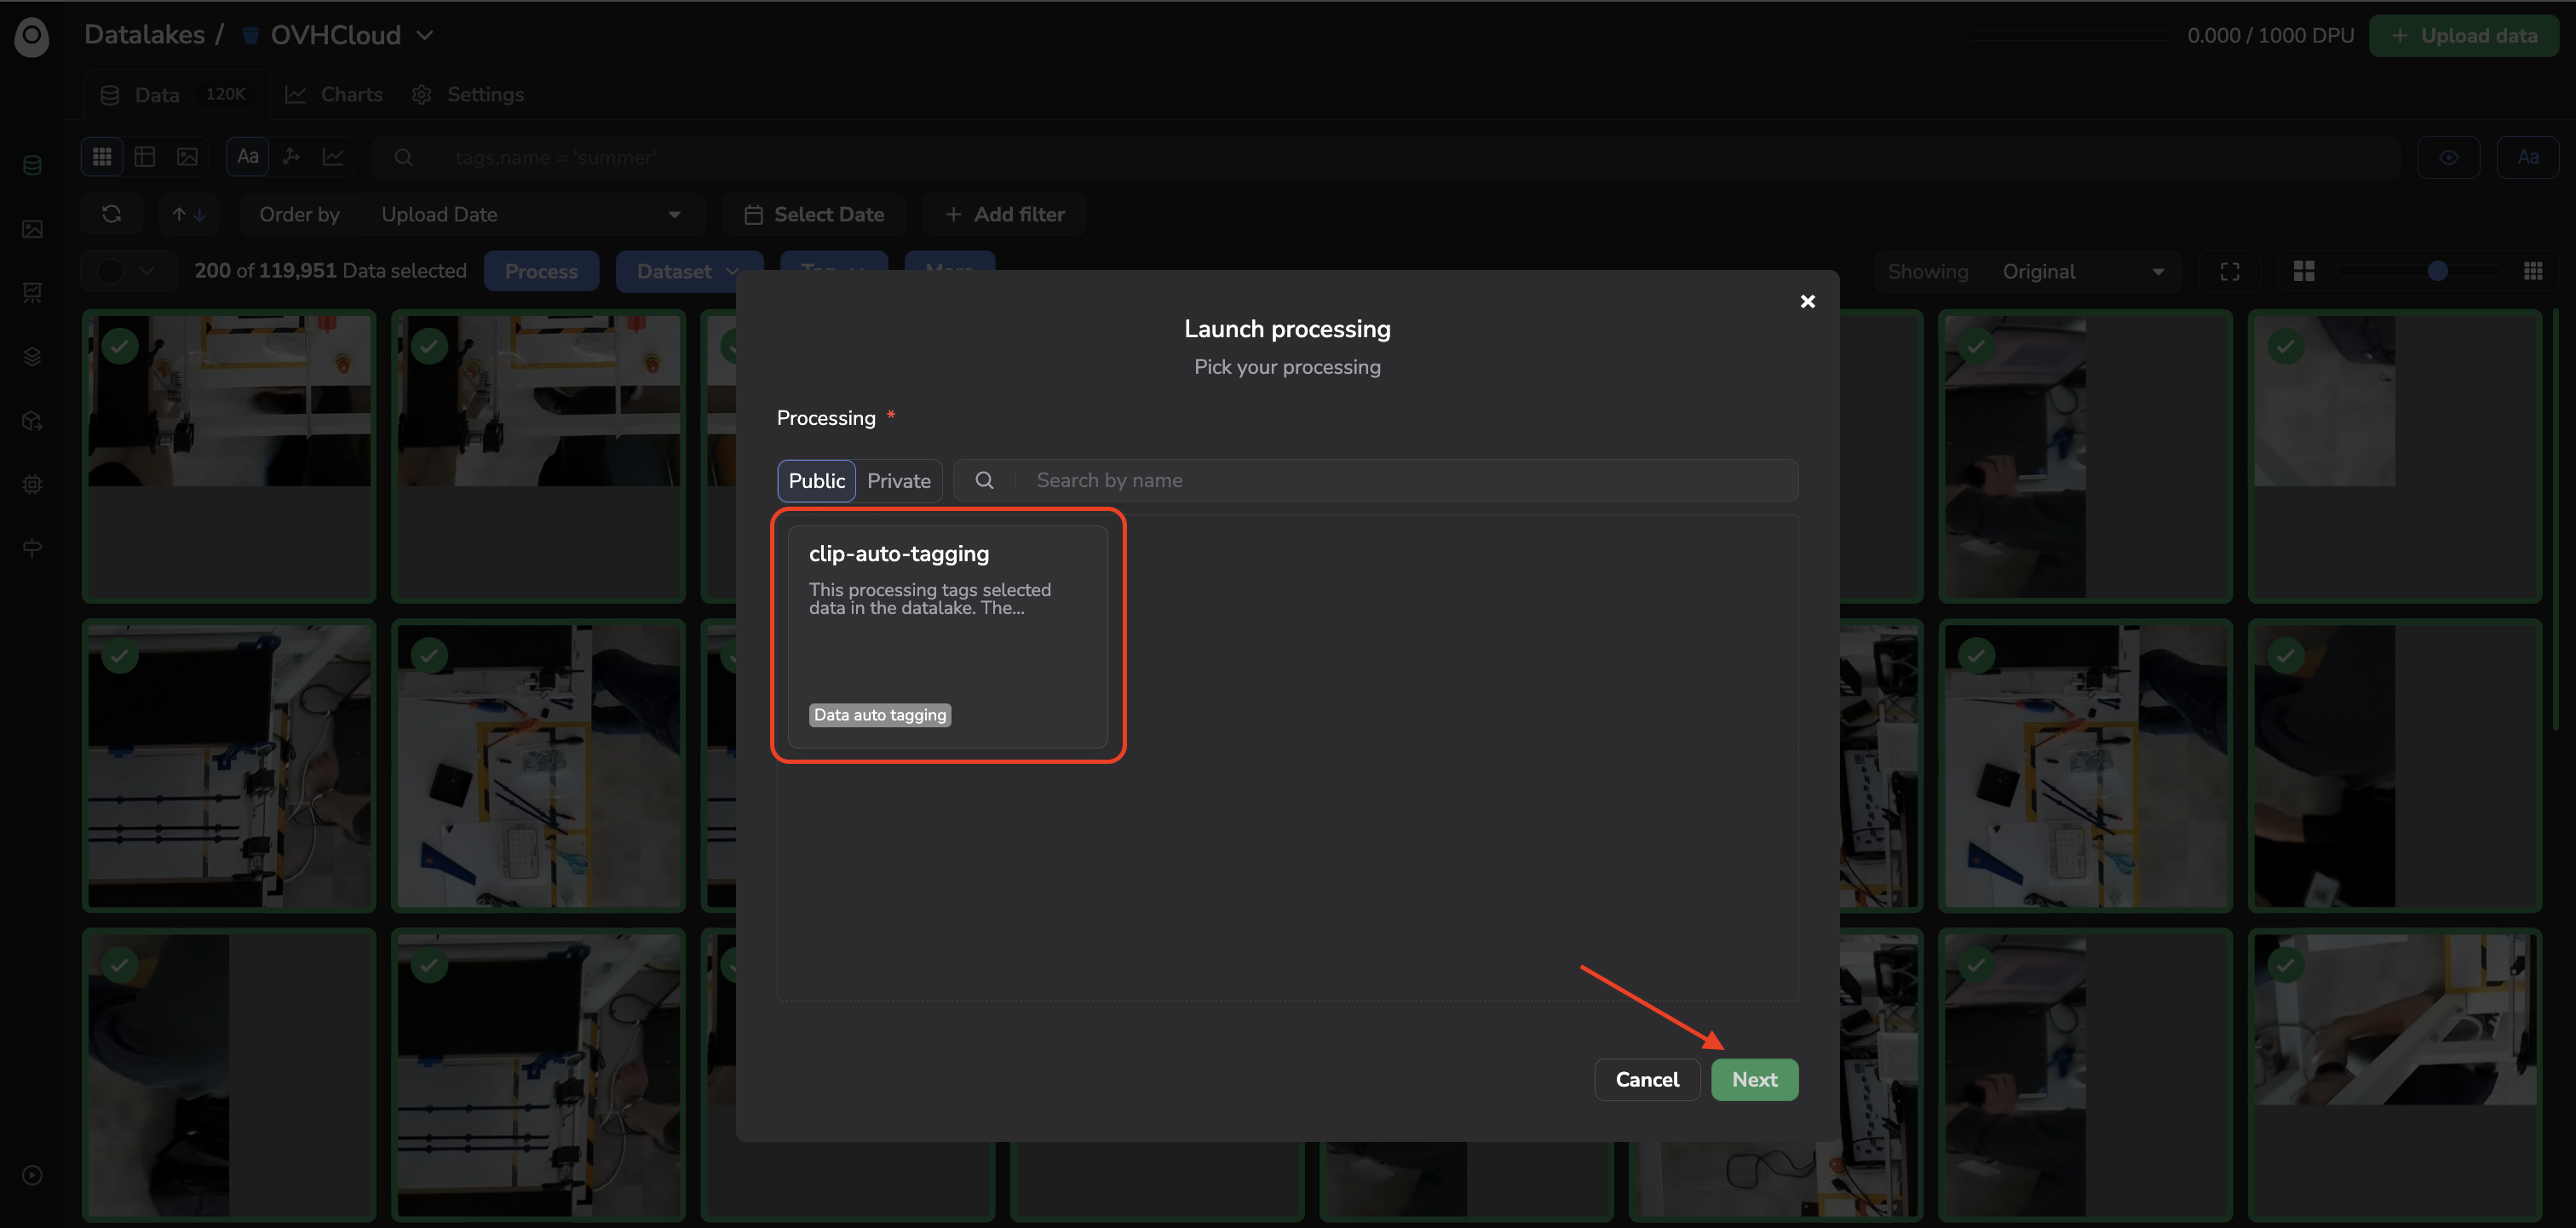
Task: Deselect the first thumbnail in the second row
Action: tap(120, 656)
